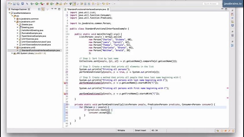This screenshot has height=137, width=244.
Task: Click Collapse All in Package Explorer
Action: point(39,9)
